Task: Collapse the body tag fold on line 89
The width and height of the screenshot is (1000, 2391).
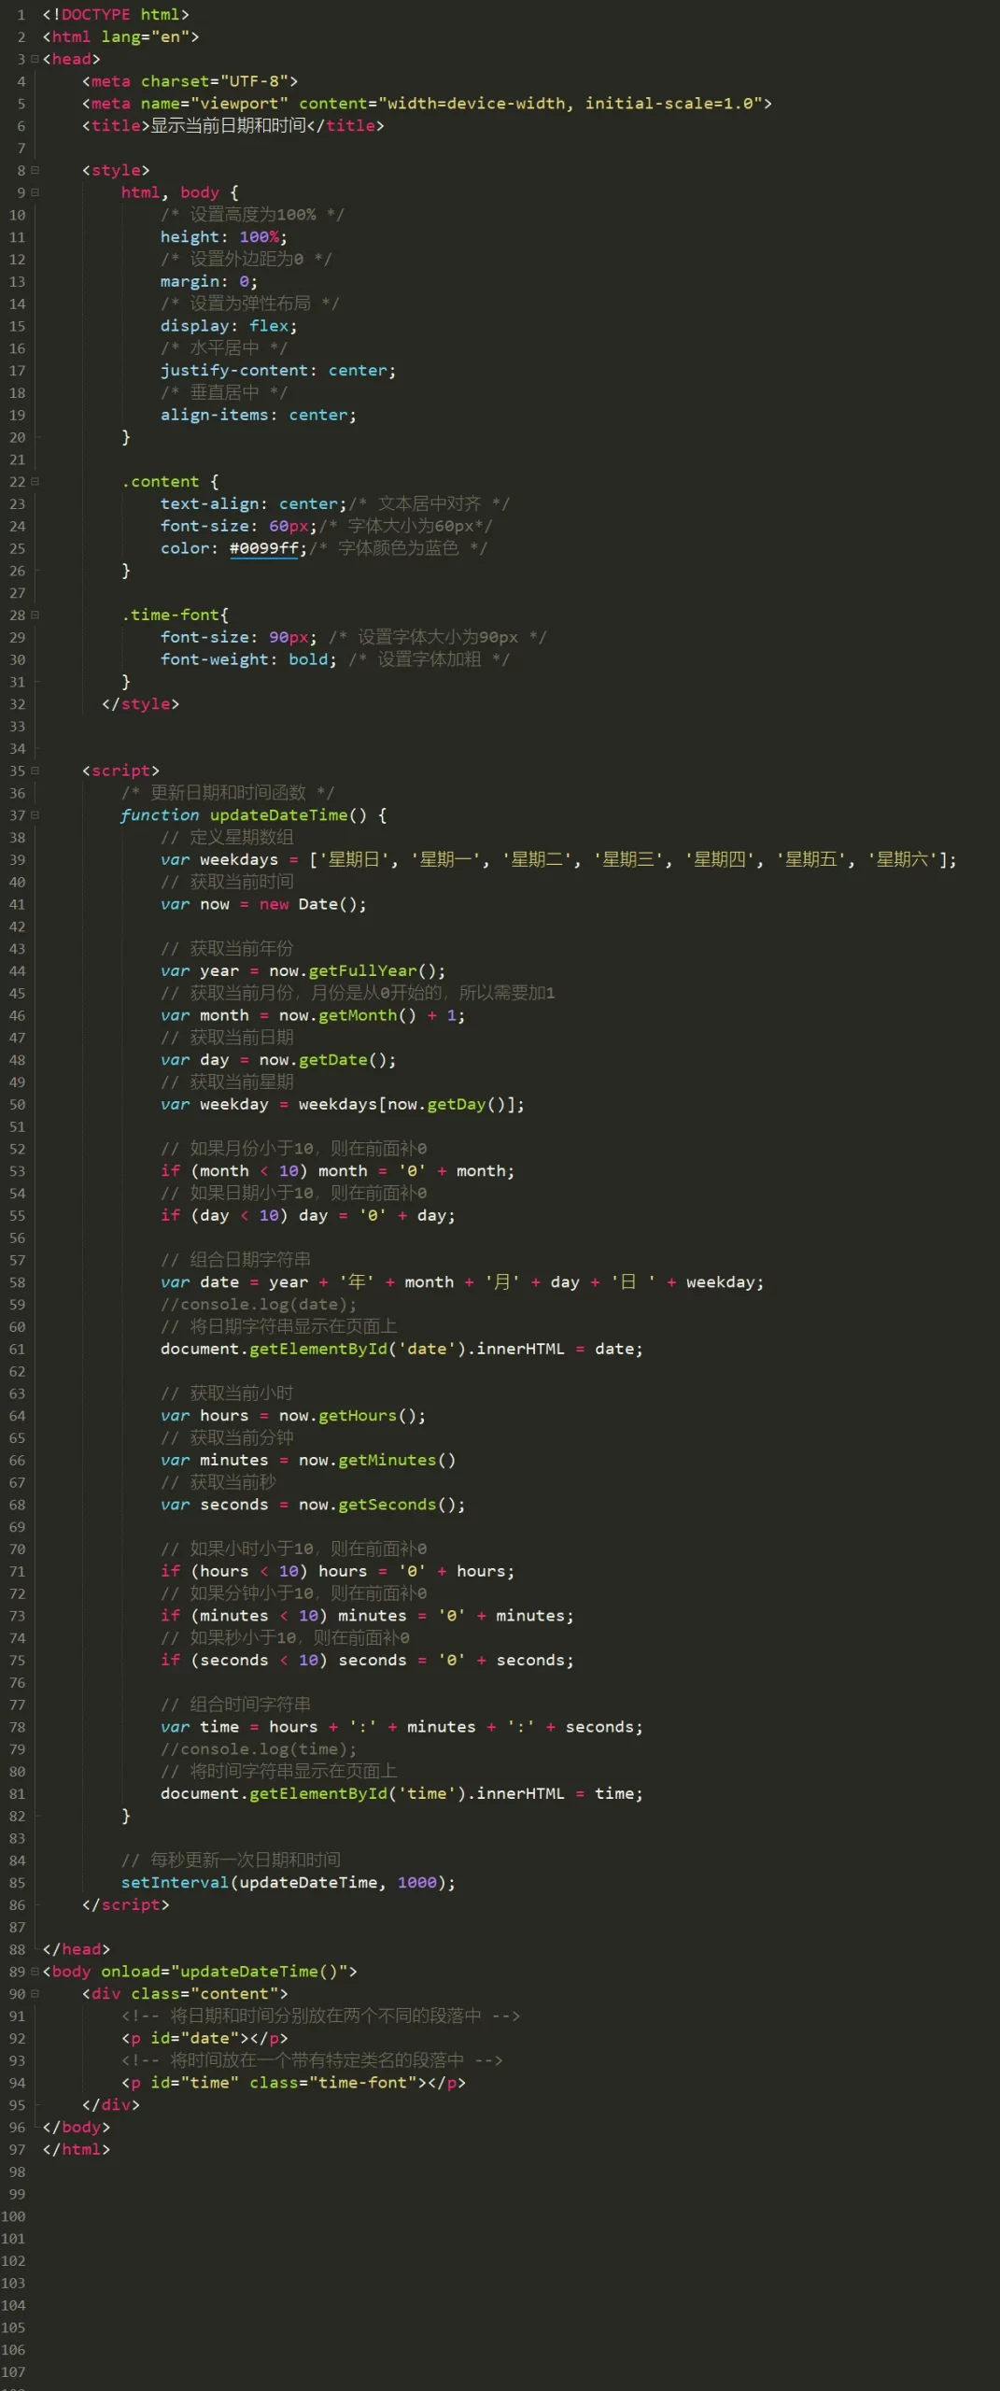Action: point(35,1972)
